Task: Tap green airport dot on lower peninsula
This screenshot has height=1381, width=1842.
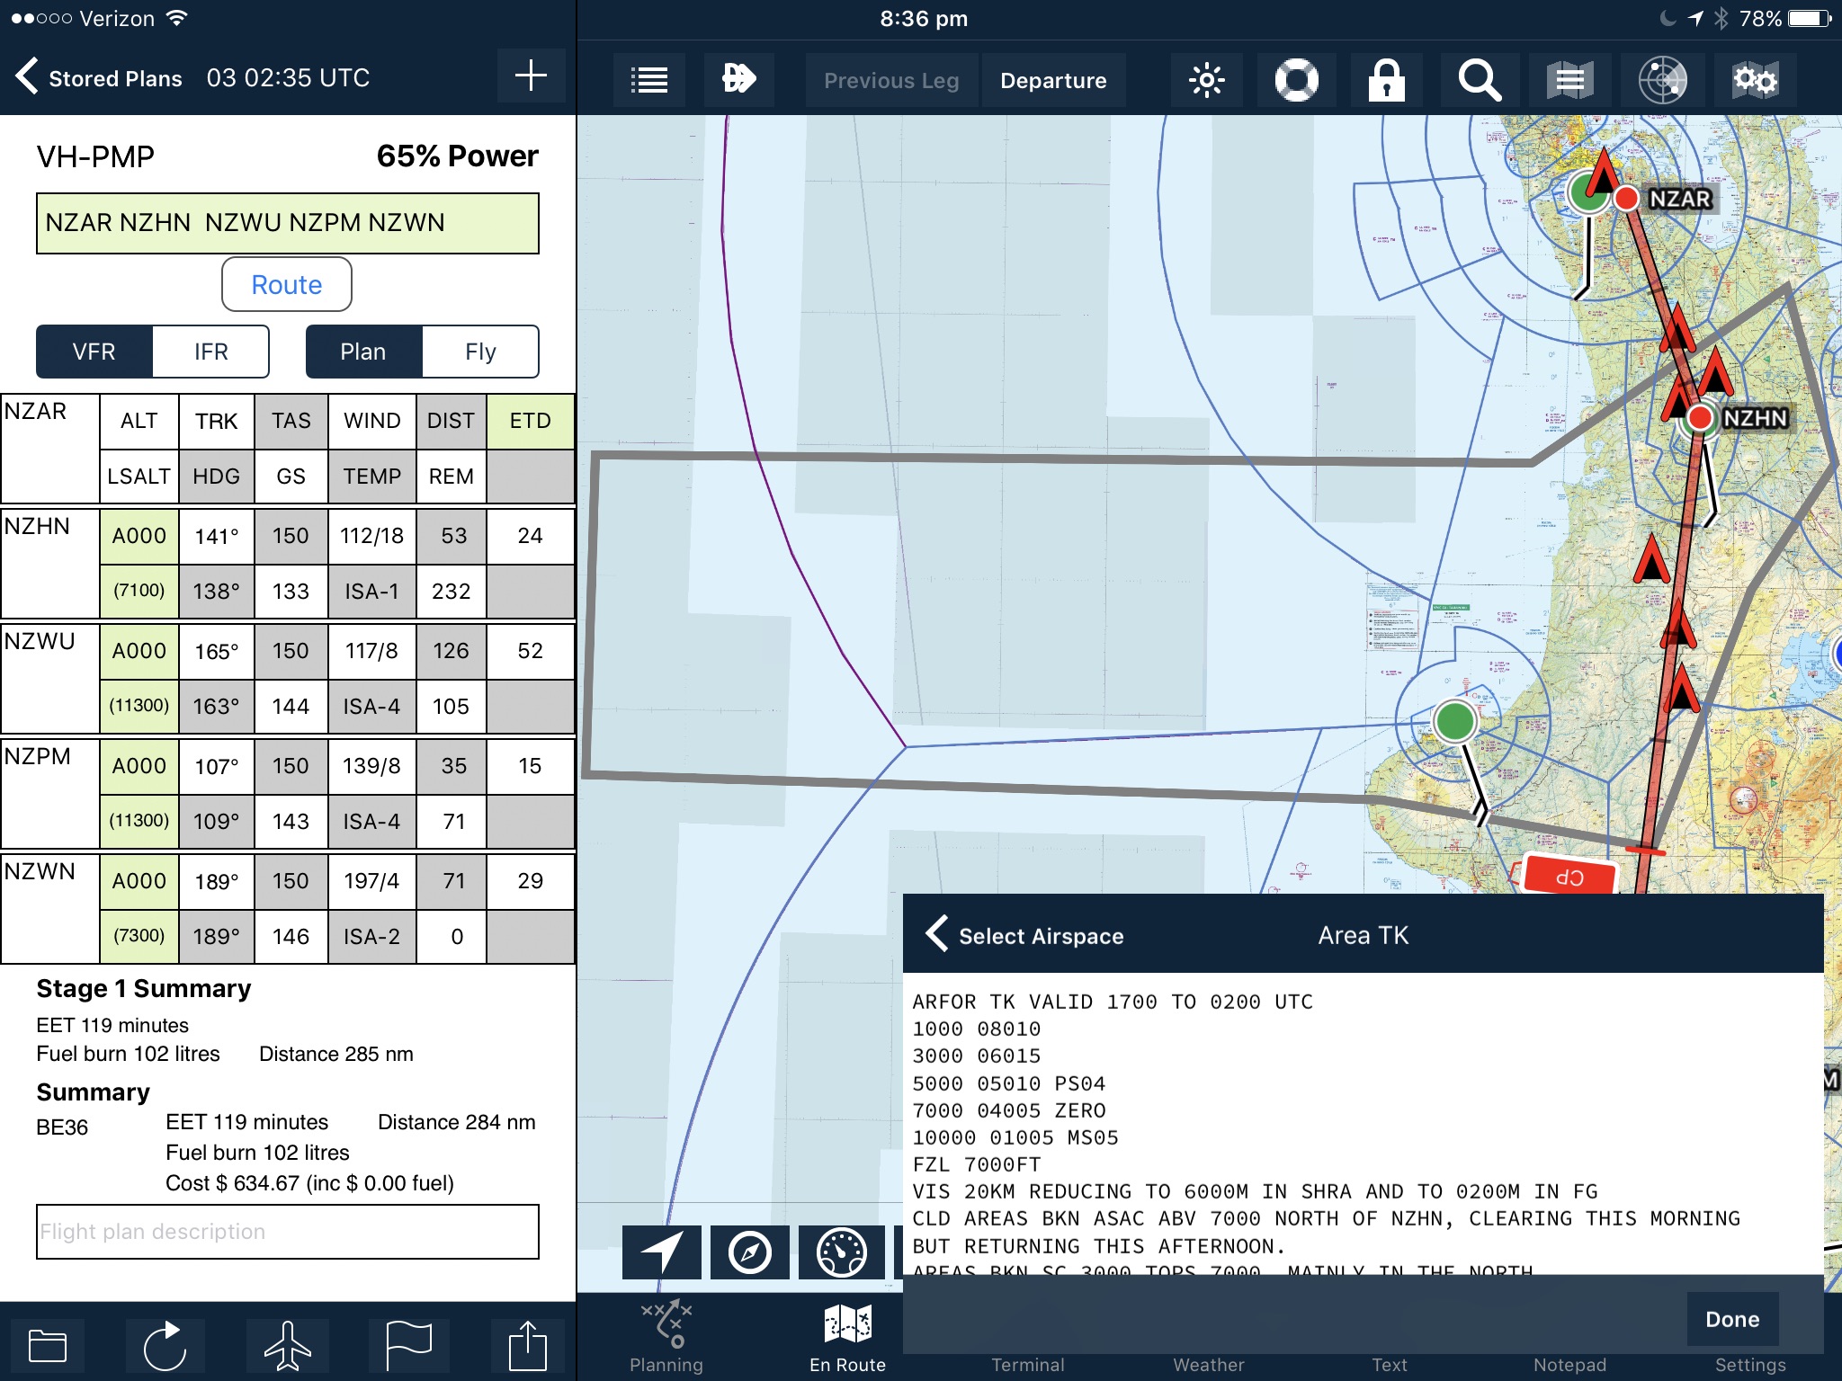Action: point(1454,721)
